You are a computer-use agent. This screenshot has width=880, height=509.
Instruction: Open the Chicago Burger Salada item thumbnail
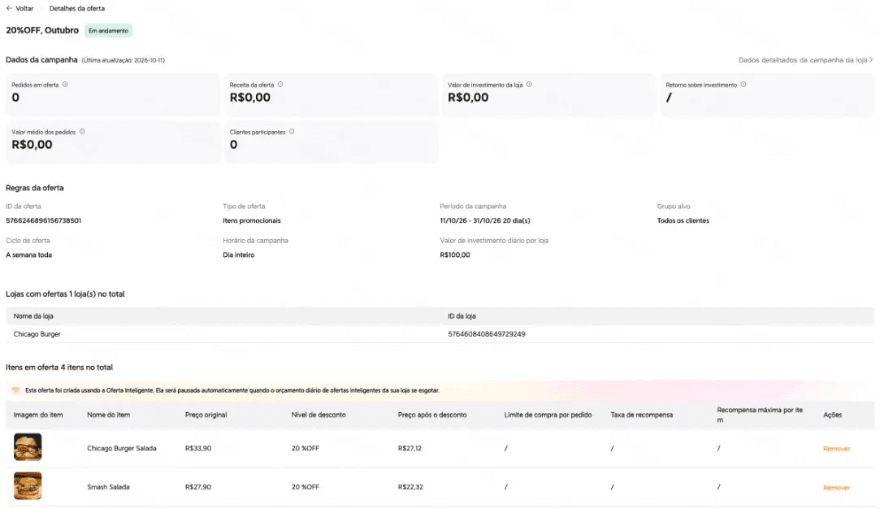[28, 447]
